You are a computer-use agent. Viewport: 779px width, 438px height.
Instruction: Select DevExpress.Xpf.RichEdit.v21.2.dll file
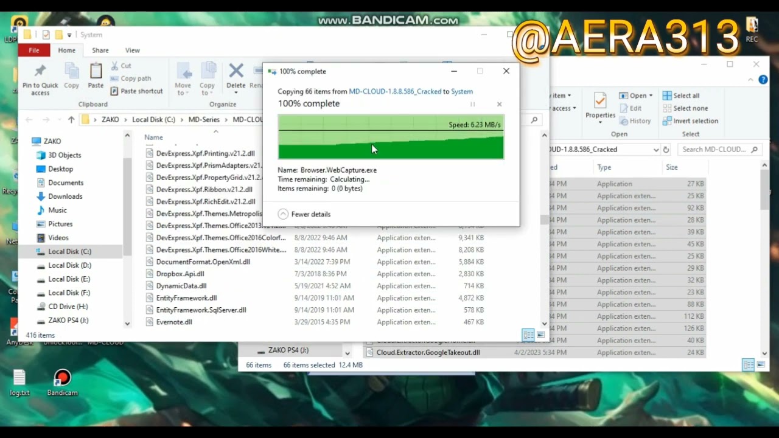[206, 201]
